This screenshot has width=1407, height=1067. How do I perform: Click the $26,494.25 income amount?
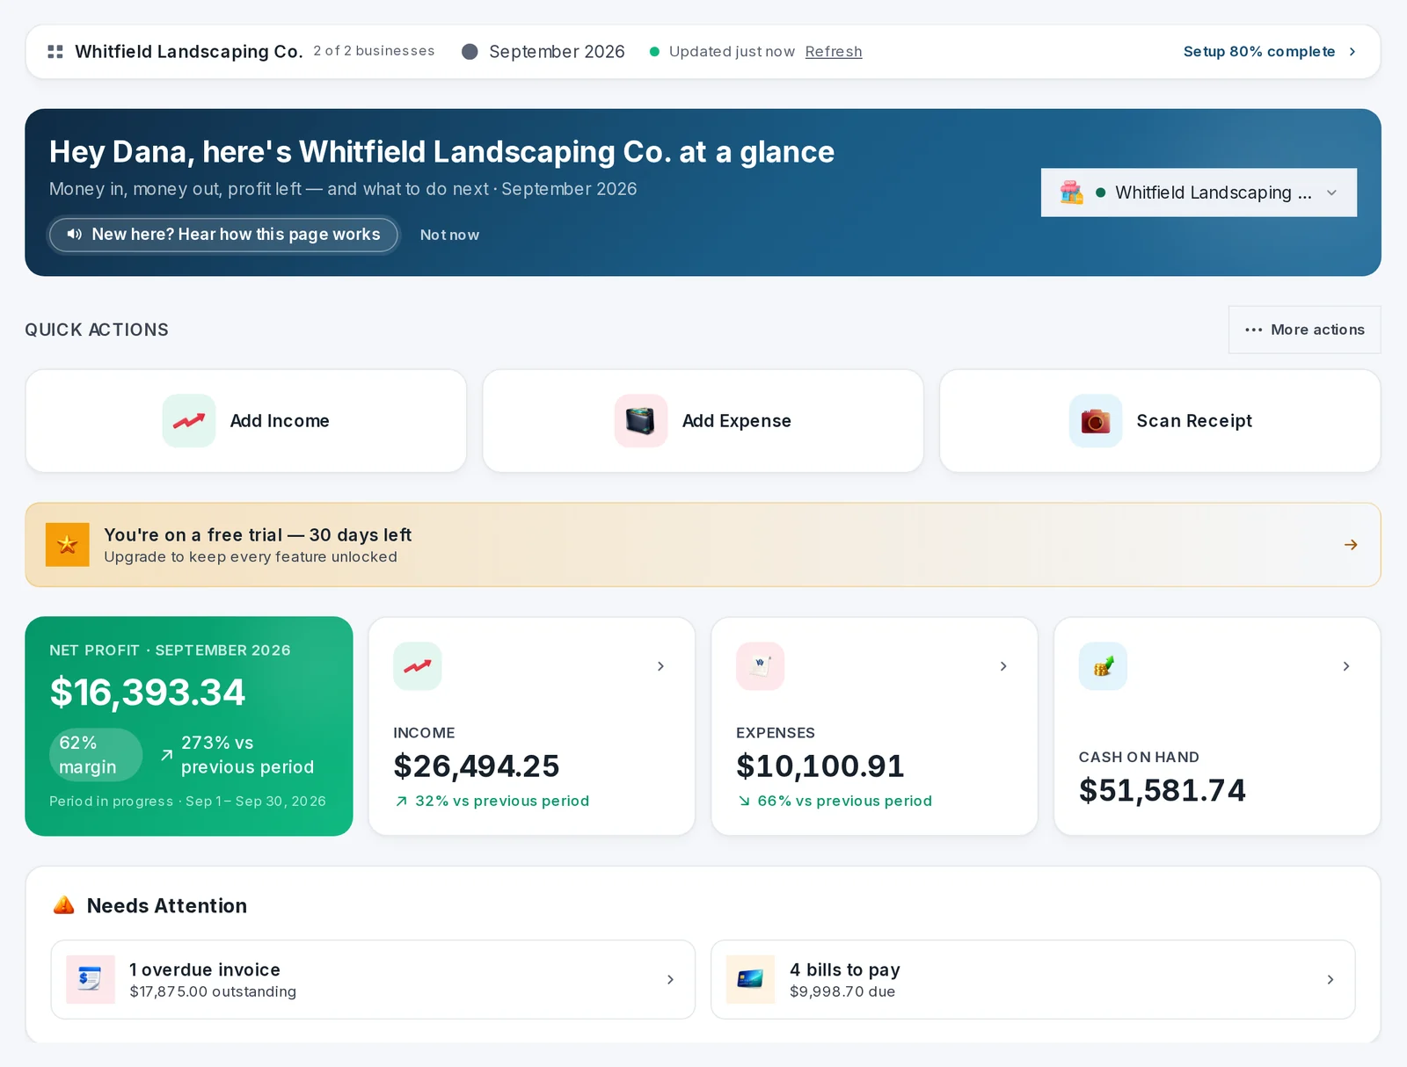coord(477,766)
